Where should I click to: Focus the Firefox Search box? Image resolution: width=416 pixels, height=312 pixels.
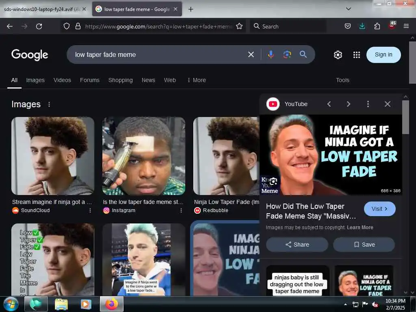point(288,26)
